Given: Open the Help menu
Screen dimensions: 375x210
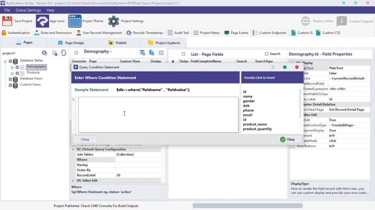Looking at the screenshot, I should tap(50, 10).
